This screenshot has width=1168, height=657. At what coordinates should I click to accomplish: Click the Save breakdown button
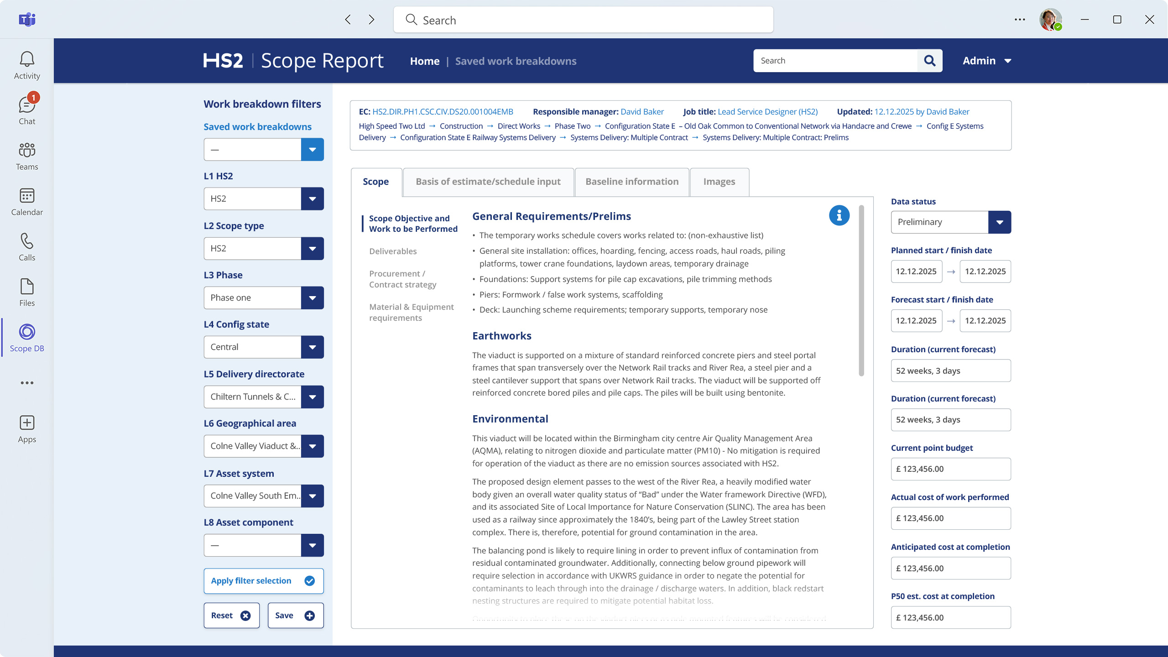296,615
